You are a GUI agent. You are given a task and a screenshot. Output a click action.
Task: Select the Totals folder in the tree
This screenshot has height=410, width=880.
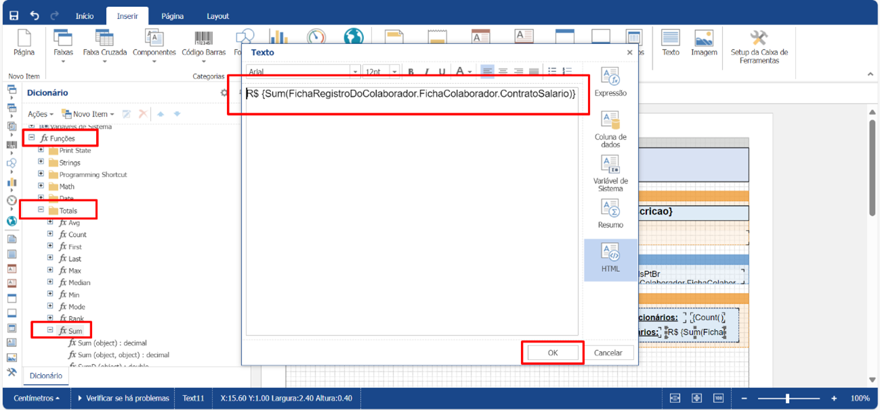[x=68, y=210]
